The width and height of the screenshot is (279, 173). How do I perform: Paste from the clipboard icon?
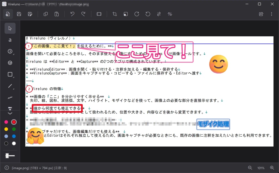[x=57, y=14]
